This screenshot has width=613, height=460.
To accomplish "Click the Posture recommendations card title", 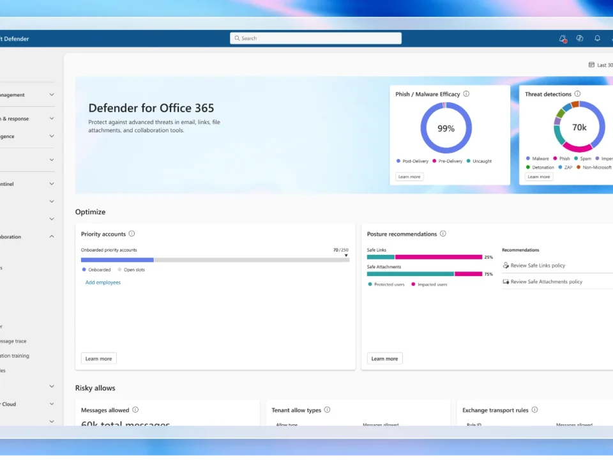I will [x=402, y=234].
